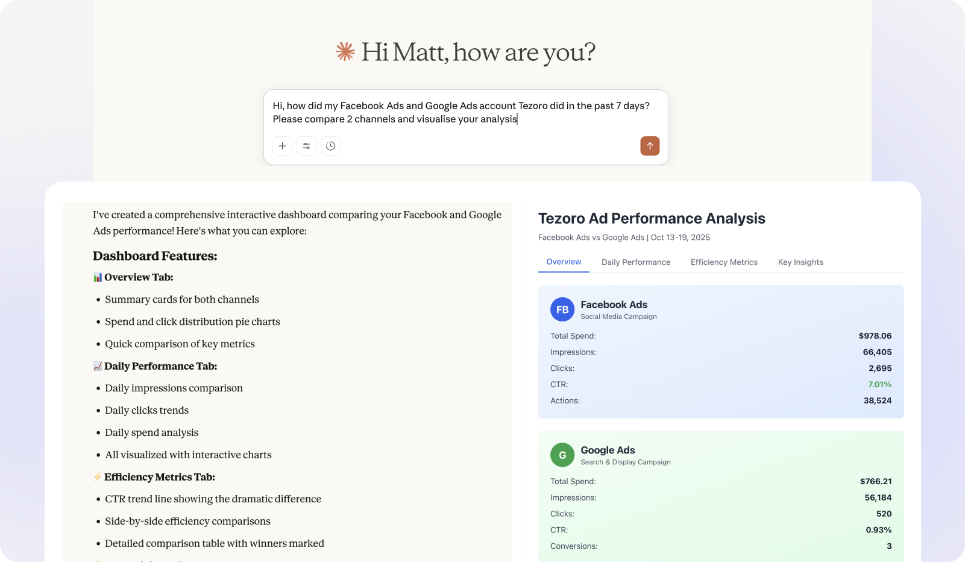
Task: Click the Google Ads card heading
Action: [x=608, y=450]
